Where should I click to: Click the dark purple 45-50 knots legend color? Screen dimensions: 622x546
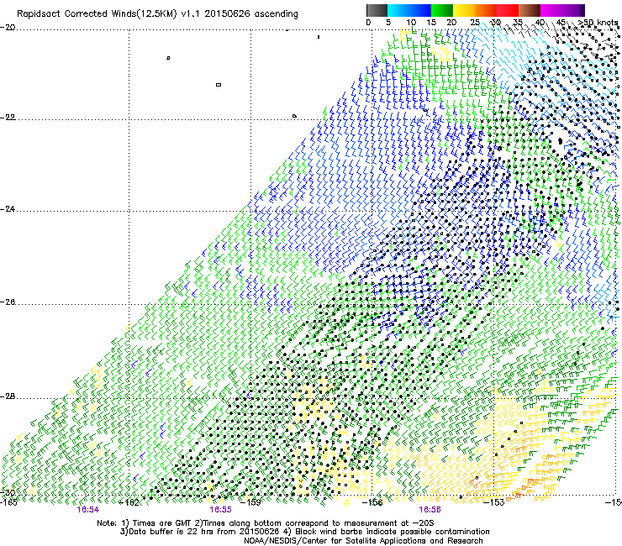573,10
